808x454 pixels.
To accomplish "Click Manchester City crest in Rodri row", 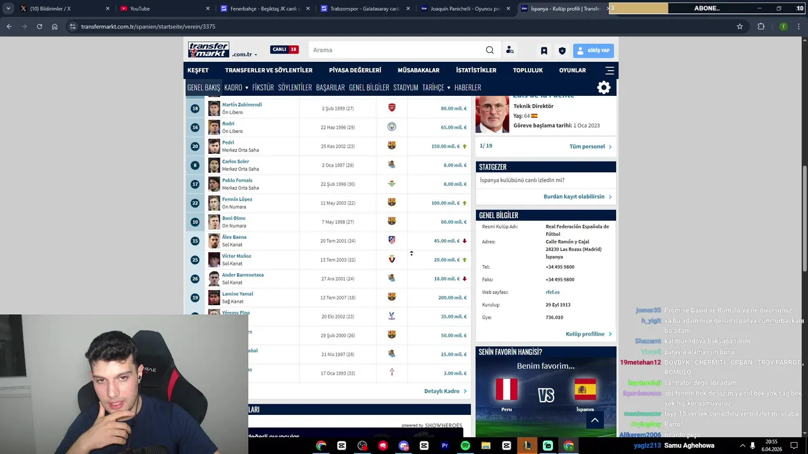I will coord(391,127).
